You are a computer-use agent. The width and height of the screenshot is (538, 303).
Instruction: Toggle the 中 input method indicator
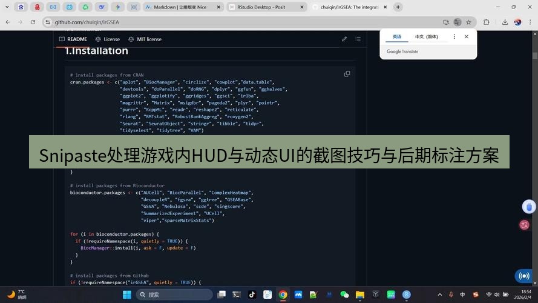[x=462, y=295]
